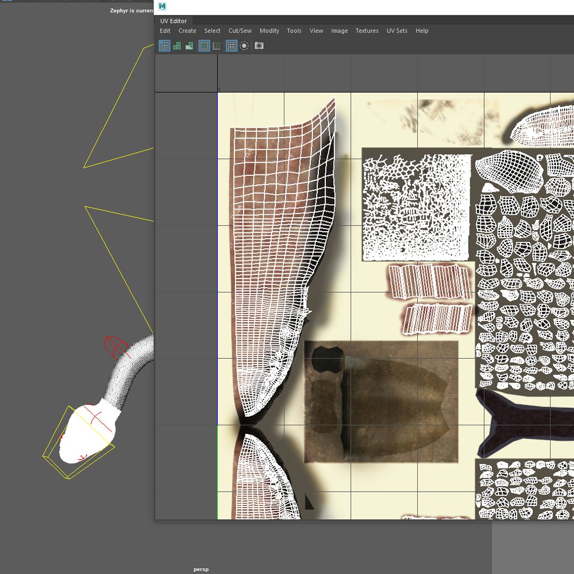Image resolution: width=574 pixels, height=574 pixels.
Task: Expand the Modify menu
Action: coord(269,31)
